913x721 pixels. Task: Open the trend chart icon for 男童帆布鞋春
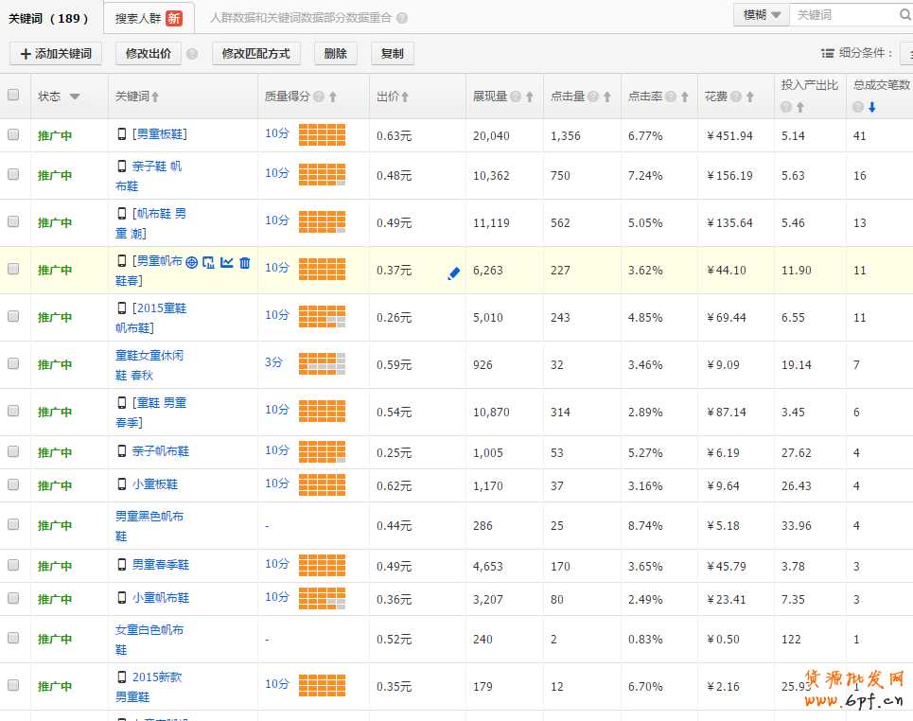click(x=227, y=262)
